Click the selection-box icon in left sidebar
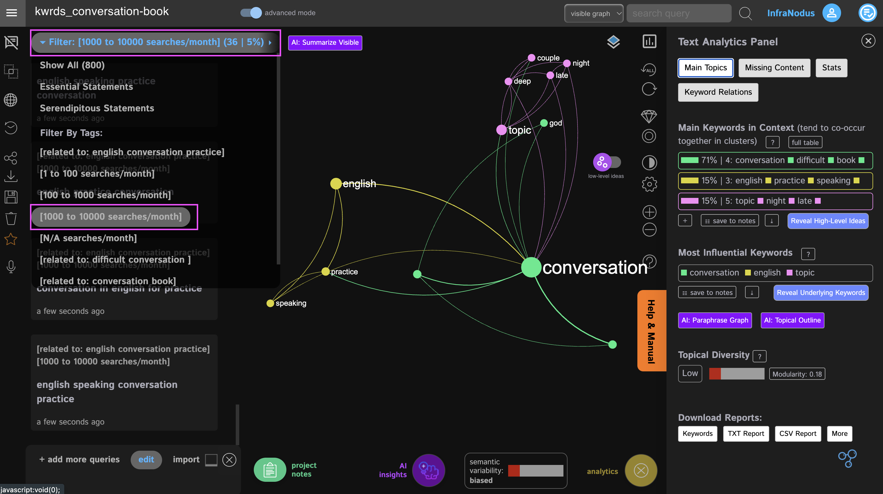 pyautogui.click(x=11, y=71)
